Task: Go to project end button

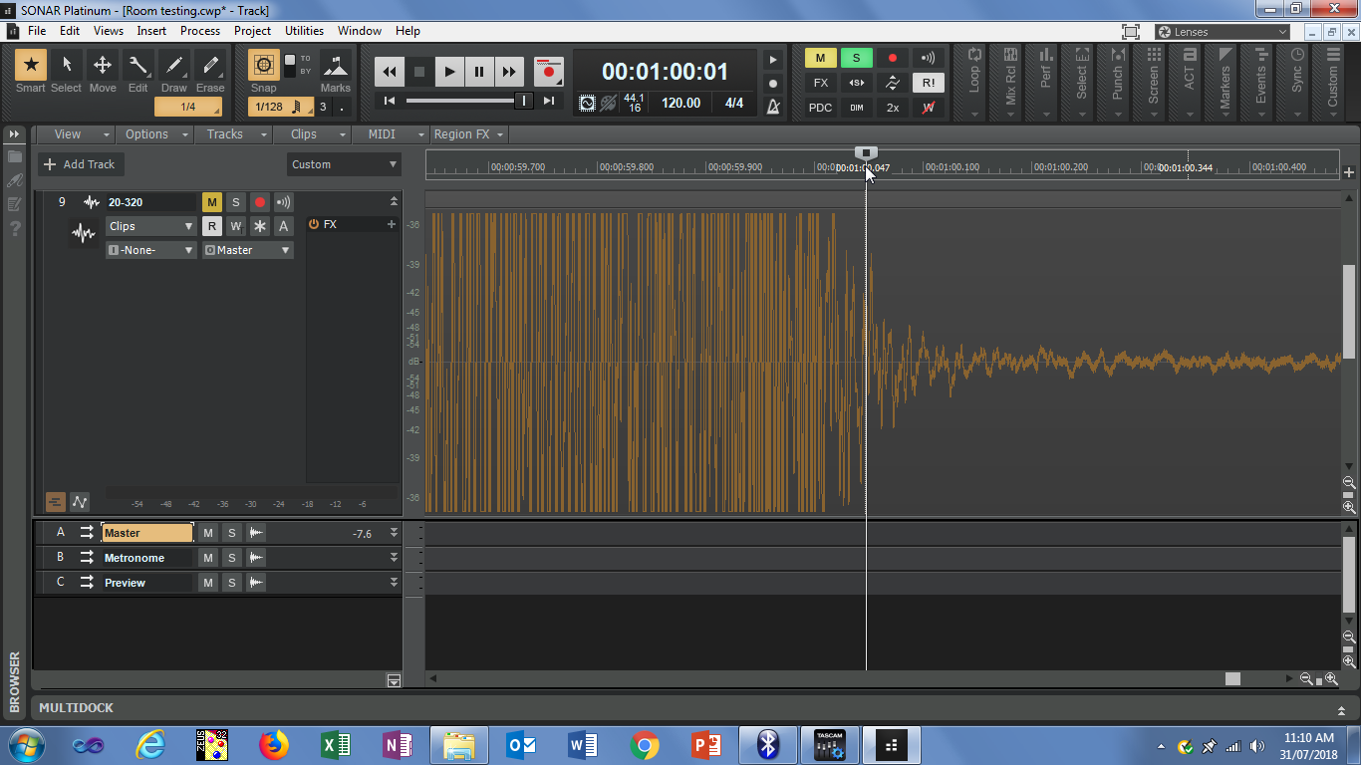Action: (x=550, y=101)
